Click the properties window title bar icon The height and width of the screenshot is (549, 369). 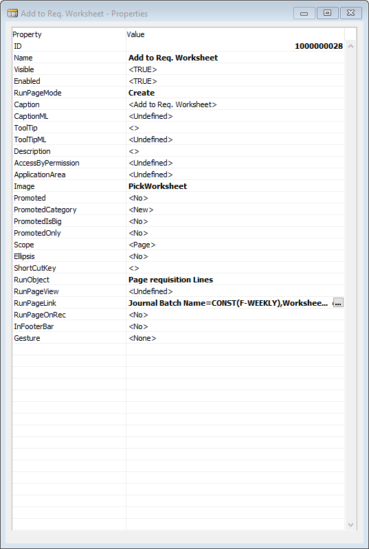pyautogui.click(x=12, y=14)
